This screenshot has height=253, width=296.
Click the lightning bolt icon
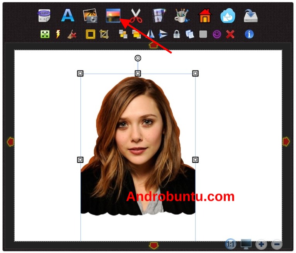tap(58, 34)
